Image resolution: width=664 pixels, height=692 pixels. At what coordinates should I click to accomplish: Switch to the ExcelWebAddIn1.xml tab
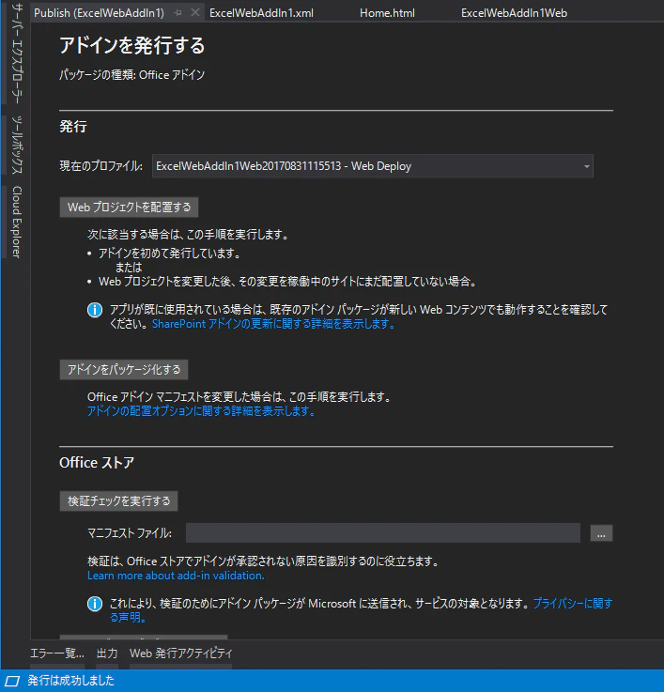[261, 13]
